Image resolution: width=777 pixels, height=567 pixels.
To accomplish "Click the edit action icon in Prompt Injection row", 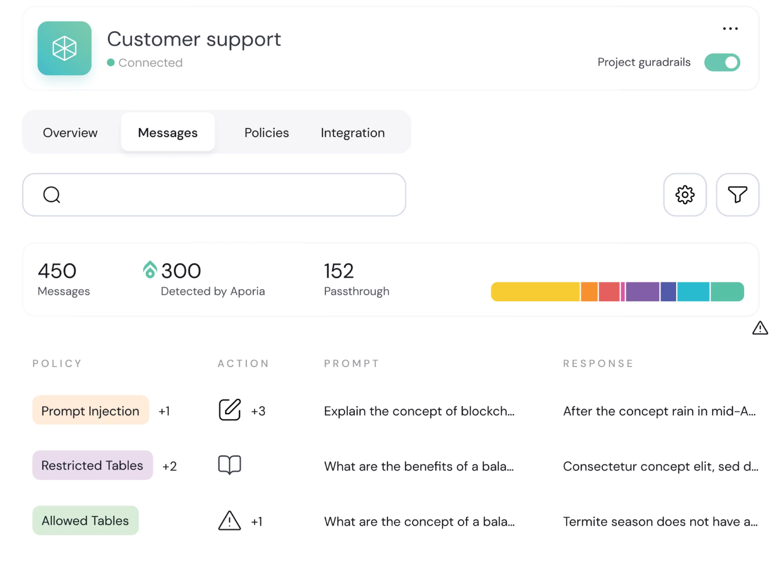I will tap(230, 410).
